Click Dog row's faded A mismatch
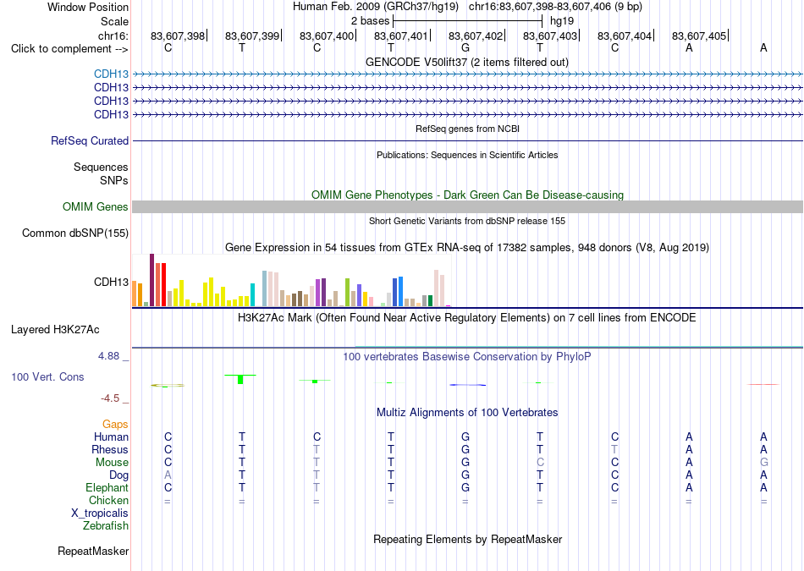 click(x=168, y=475)
